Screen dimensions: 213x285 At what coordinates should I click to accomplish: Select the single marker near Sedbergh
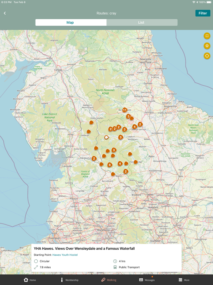tap(89, 131)
